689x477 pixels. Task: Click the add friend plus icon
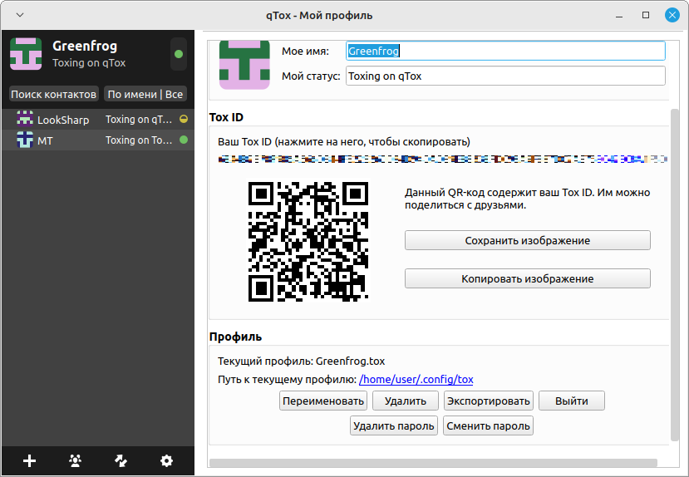(x=29, y=460)
